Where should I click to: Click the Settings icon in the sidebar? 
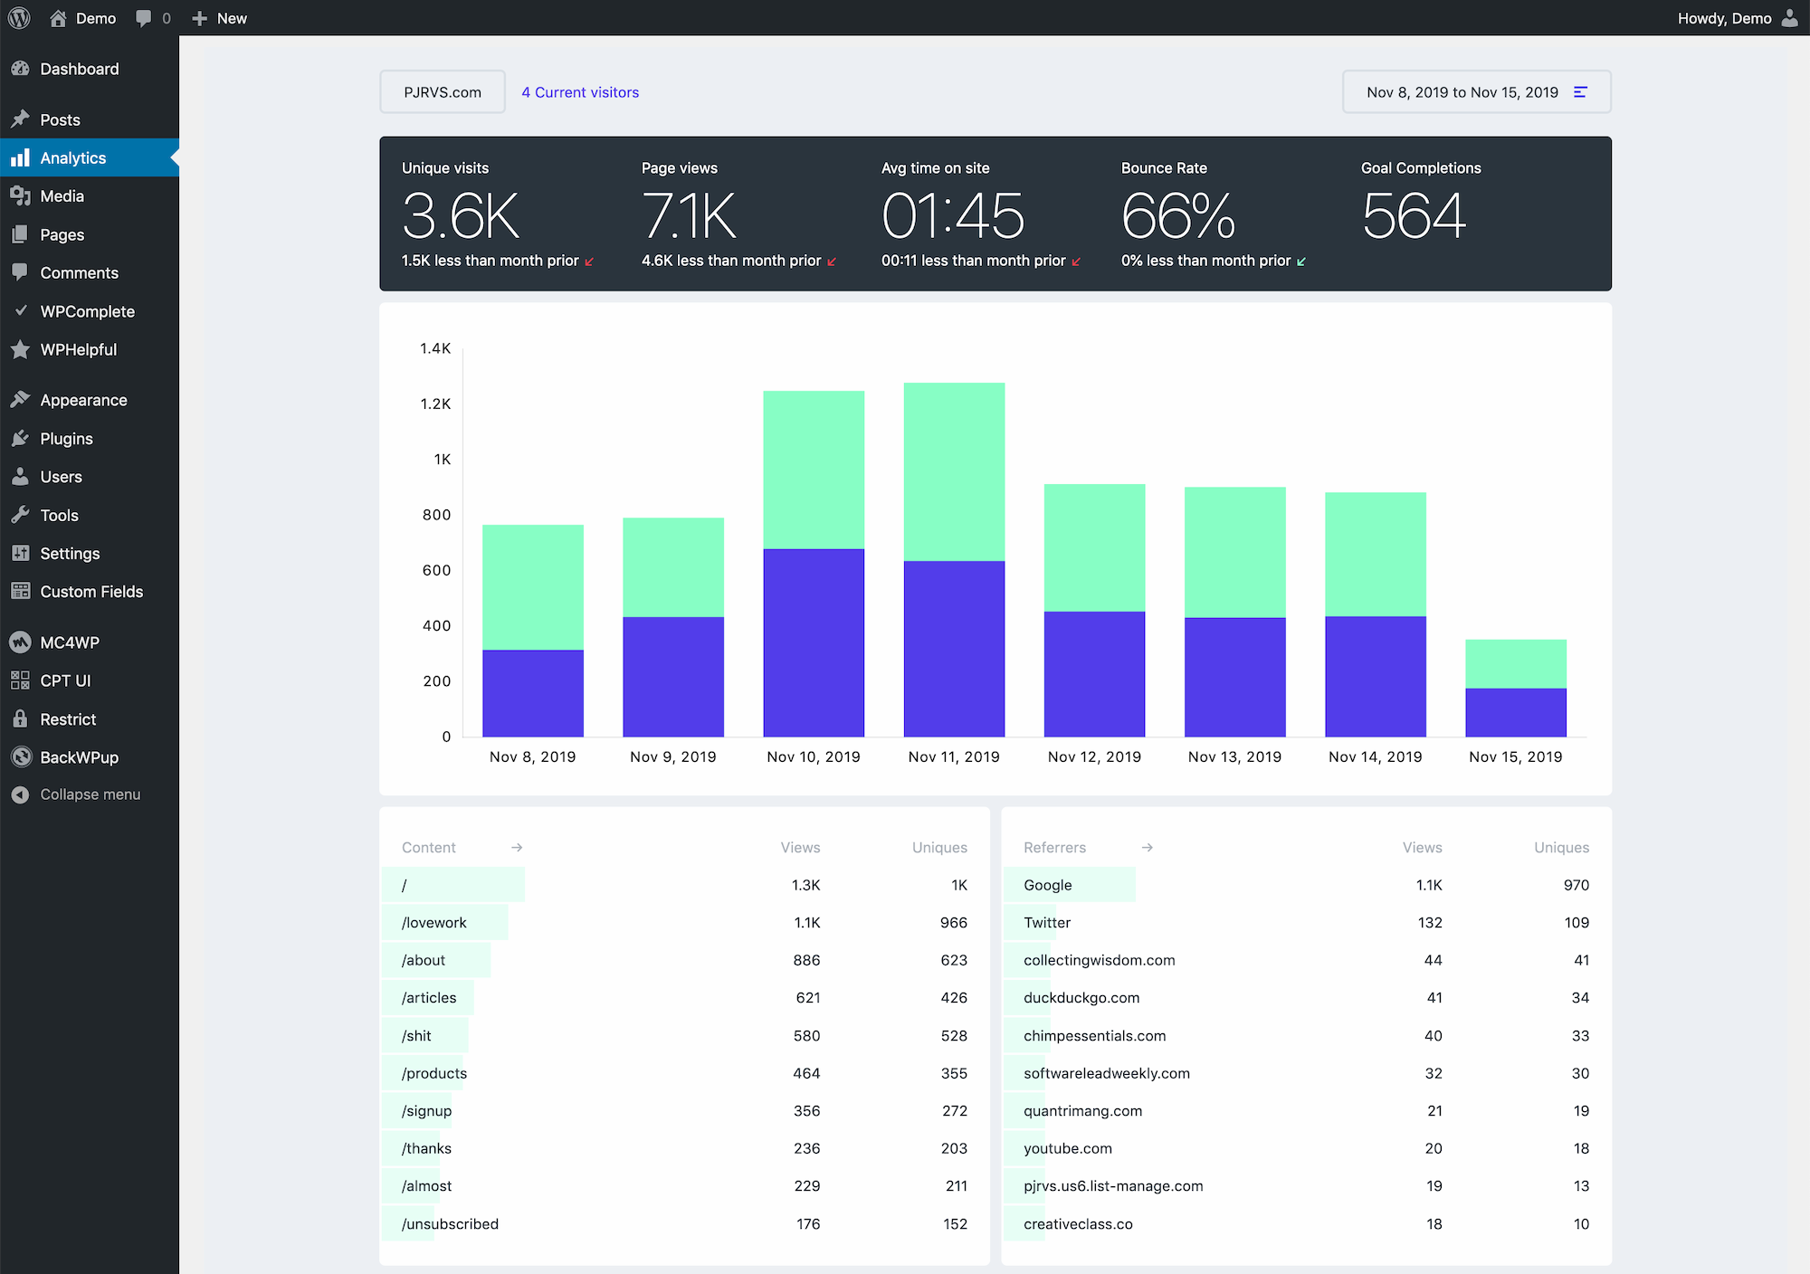click(x=21, y=553)
